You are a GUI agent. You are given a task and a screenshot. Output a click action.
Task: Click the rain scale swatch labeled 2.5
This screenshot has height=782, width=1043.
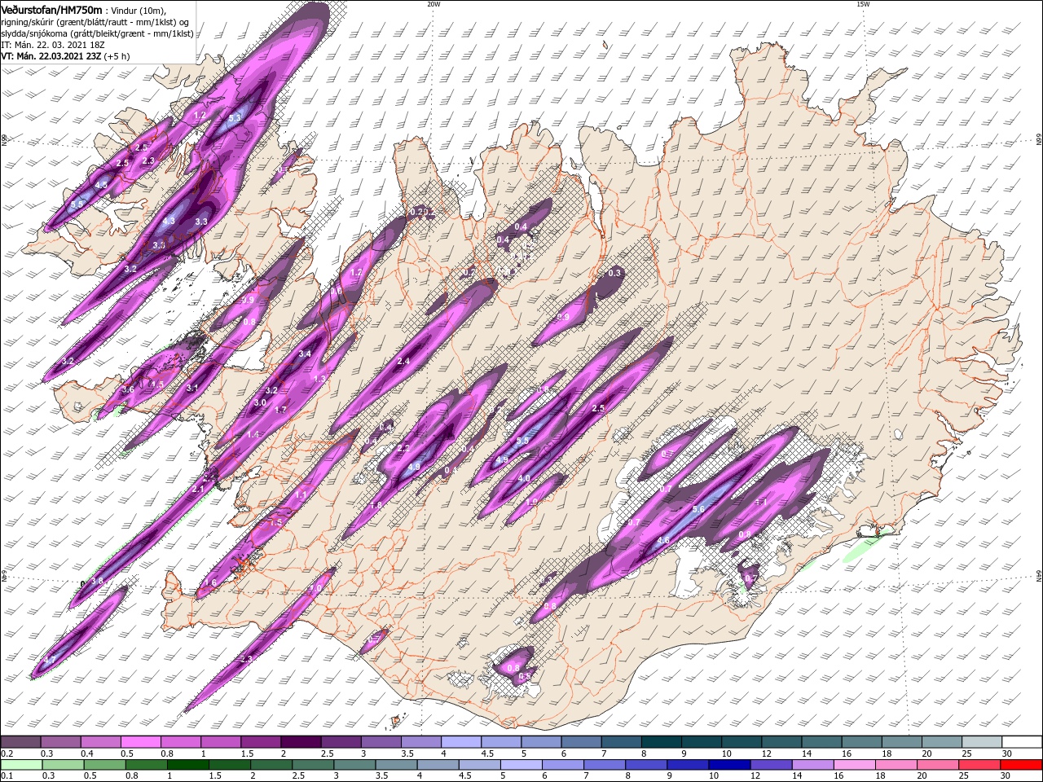[312, 765]
